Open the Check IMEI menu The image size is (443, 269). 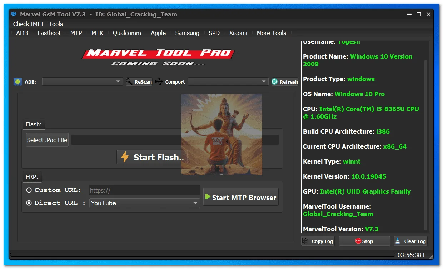(x=28, y=24)
